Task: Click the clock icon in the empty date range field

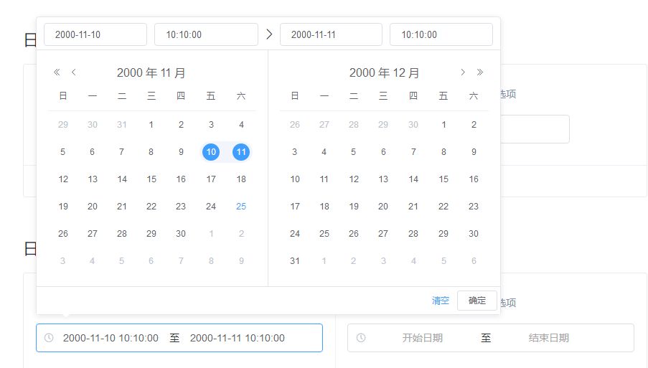Action: 361,338
